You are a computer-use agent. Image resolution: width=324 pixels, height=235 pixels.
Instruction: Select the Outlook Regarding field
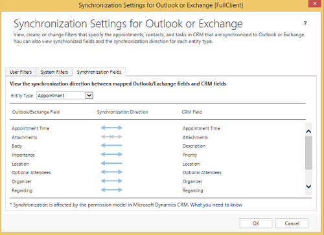coord(22,191)
